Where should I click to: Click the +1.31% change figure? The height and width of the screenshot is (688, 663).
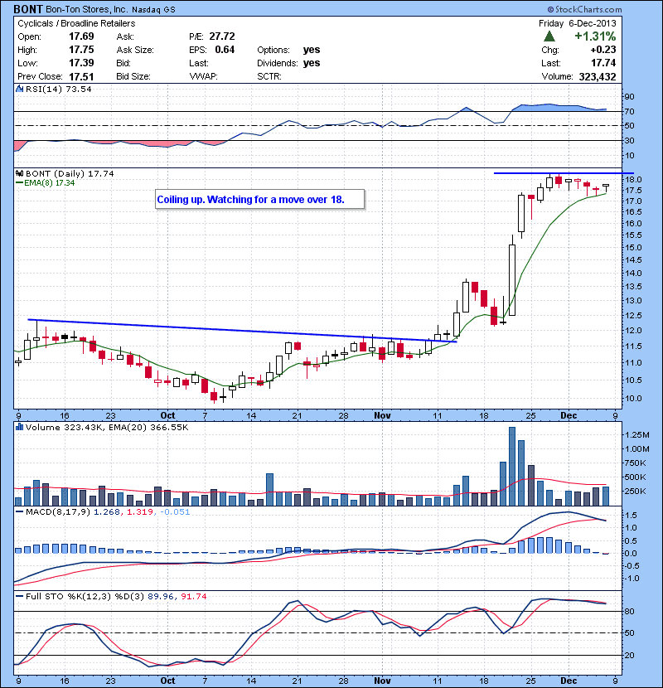tap(595, 36)
